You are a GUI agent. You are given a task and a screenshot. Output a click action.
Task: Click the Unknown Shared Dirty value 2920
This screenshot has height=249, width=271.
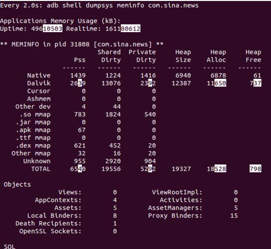[113, 161]
